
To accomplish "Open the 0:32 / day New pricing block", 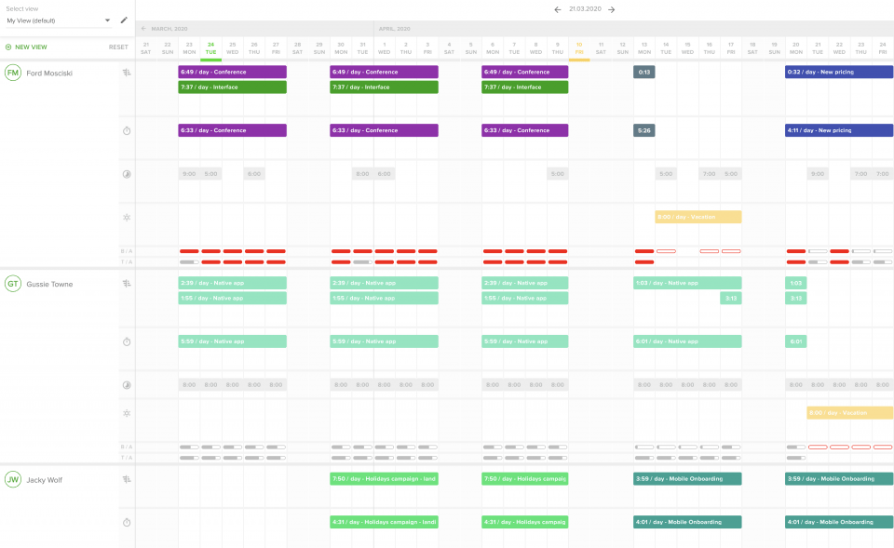I will [x=839, y=72].
